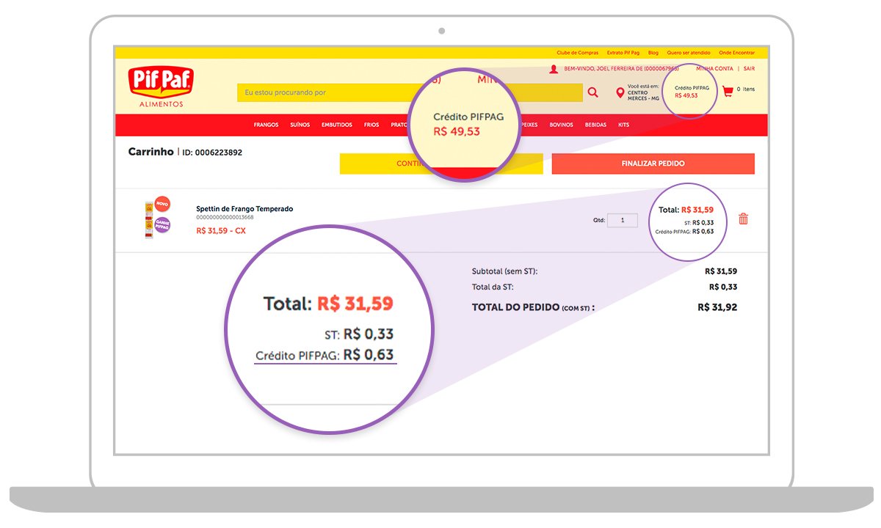Click the product price R$ 31,59 - CX

(221, 230)
